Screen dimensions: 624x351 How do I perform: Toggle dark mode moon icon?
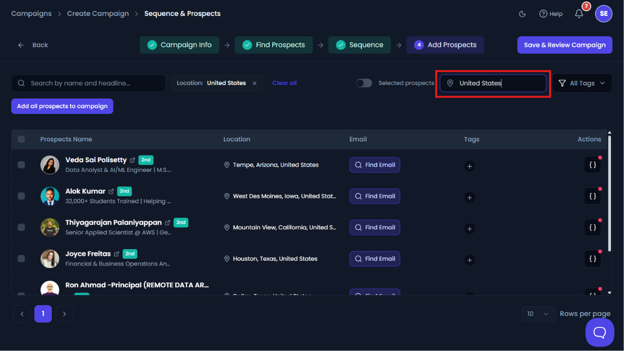pos(522,14)
